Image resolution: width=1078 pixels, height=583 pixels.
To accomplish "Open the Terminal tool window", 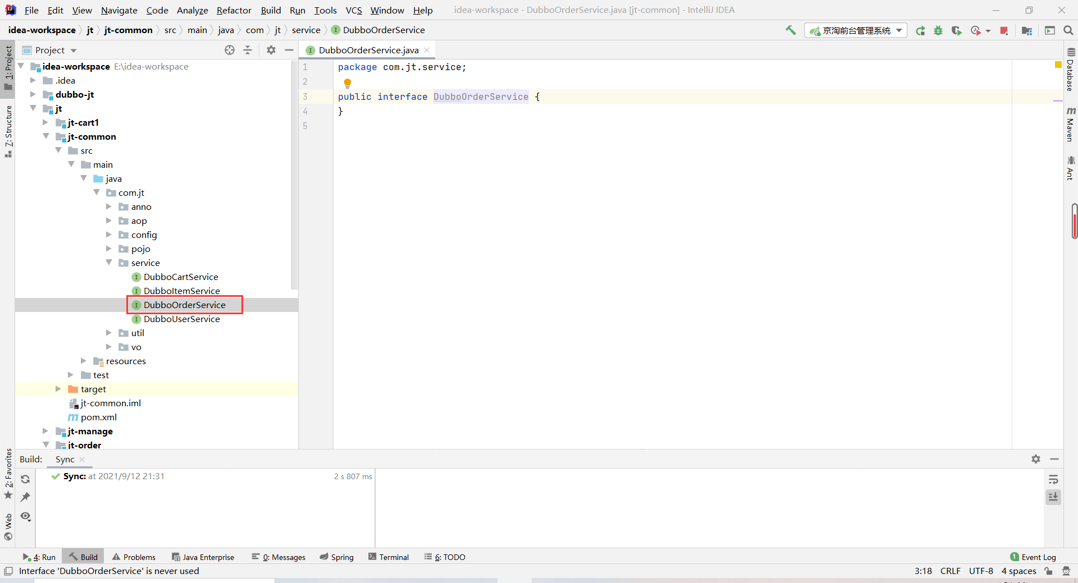I will (389, 557).
